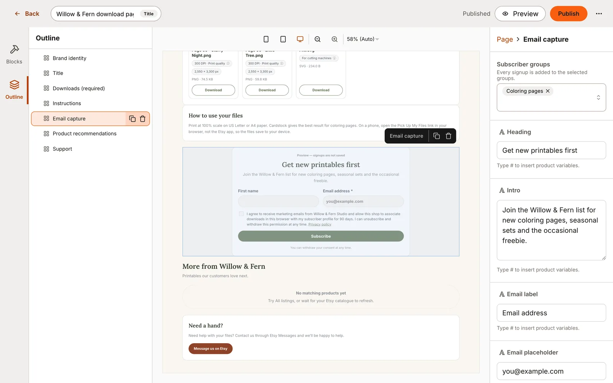Open the Blocks panel
The image size is (613, 383).
[14, 54]
